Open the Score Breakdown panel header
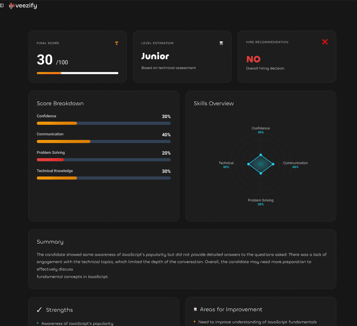 tap(60, 103)
